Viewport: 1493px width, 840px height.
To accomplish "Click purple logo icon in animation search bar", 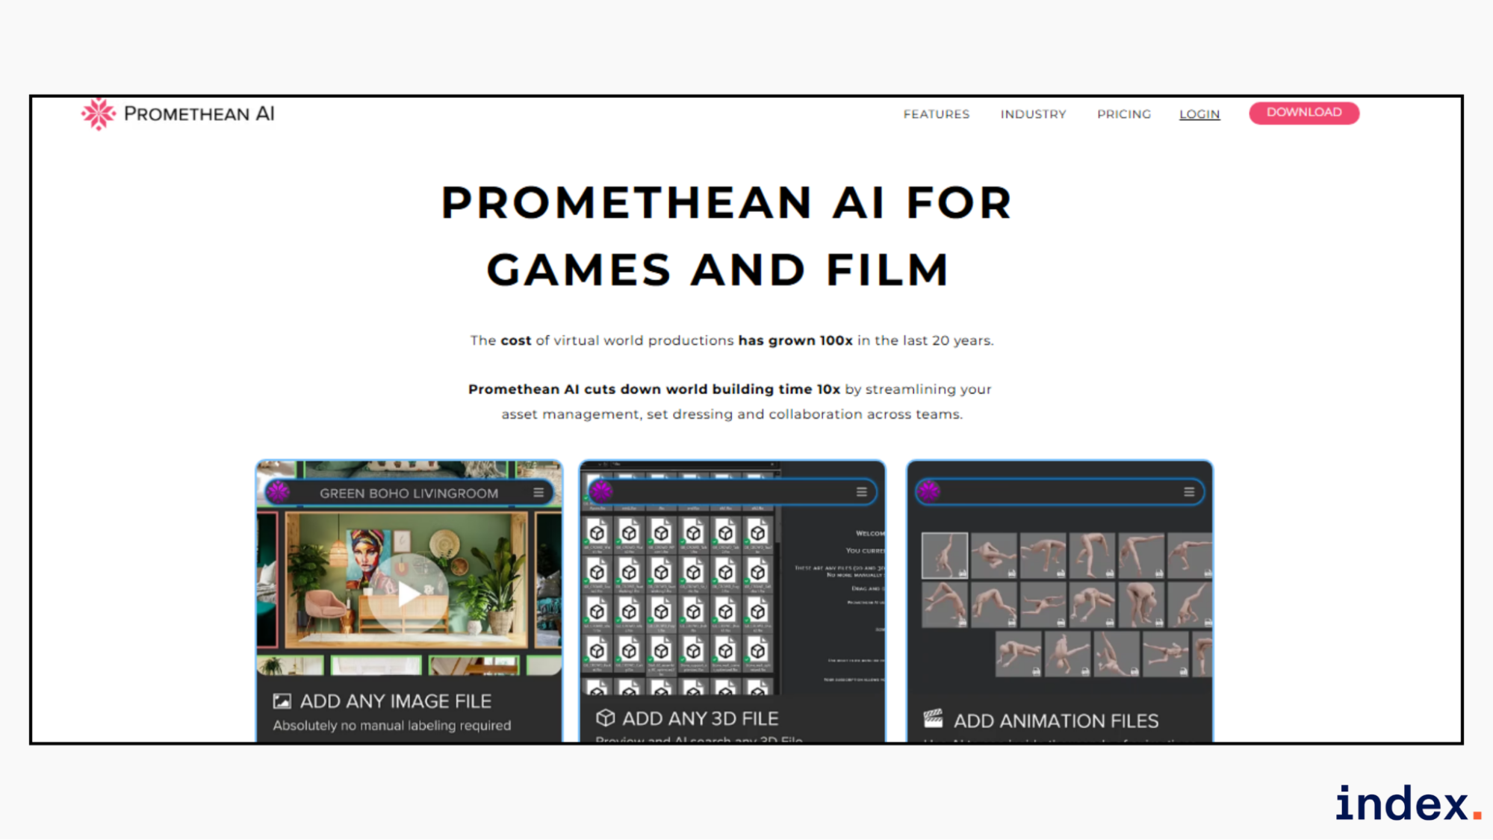I will [929, 491].
